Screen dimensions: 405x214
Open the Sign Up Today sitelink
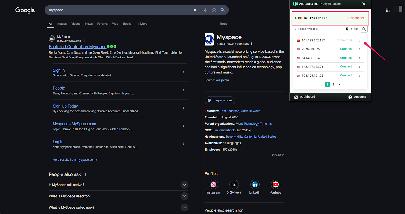point(65,106)
